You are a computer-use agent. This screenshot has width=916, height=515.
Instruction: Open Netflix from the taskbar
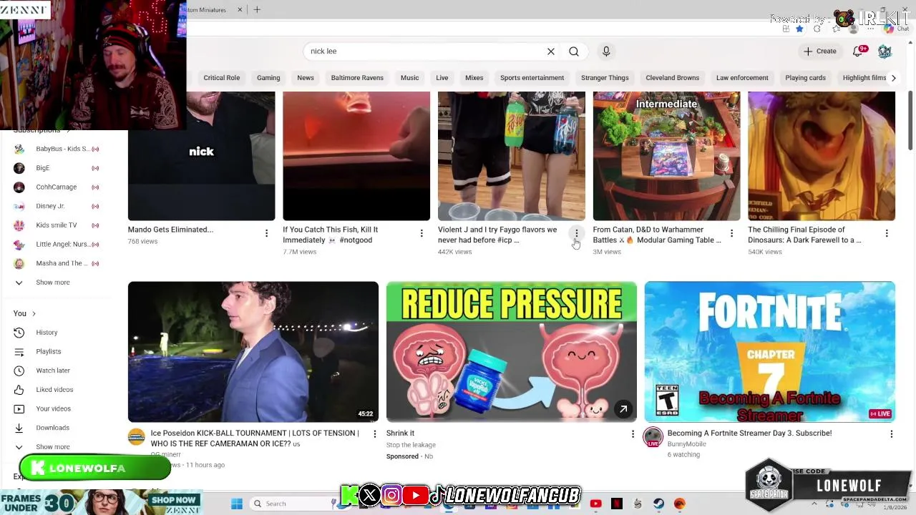point(617,504)
